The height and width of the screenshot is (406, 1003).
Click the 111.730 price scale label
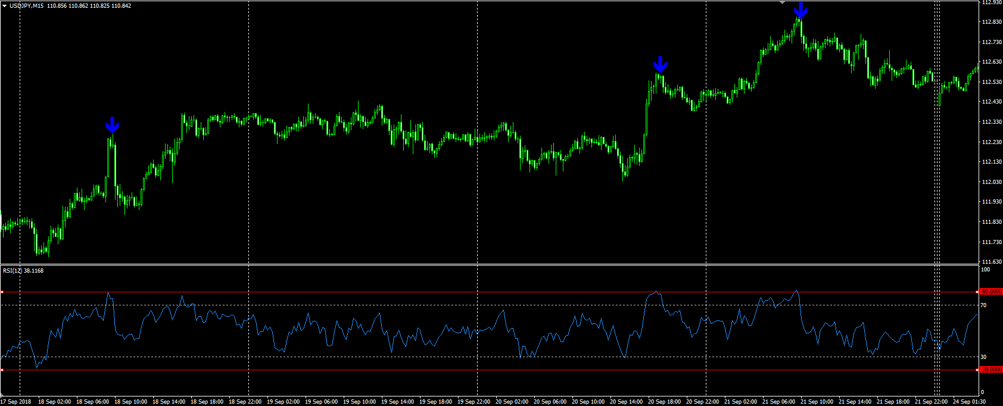pyautogui.click(x=991, y=242)
